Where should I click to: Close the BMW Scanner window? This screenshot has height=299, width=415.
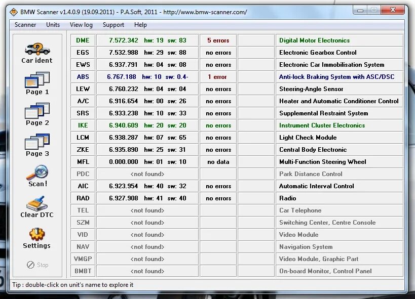(393, 10)
